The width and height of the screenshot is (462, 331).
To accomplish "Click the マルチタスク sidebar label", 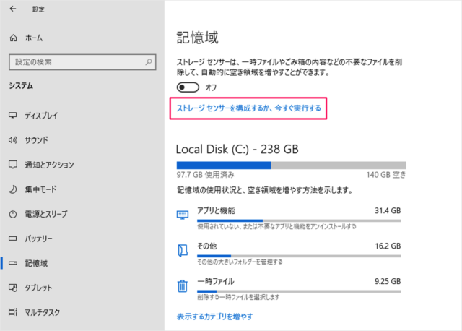I will pyautogui.click(x=43, y=312).
